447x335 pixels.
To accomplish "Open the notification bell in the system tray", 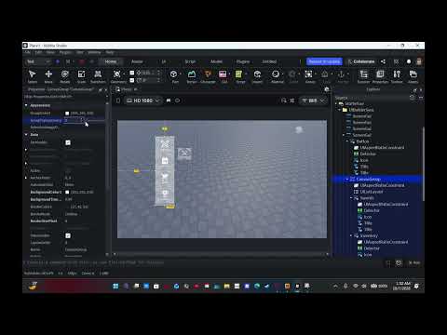I will 416,286.
